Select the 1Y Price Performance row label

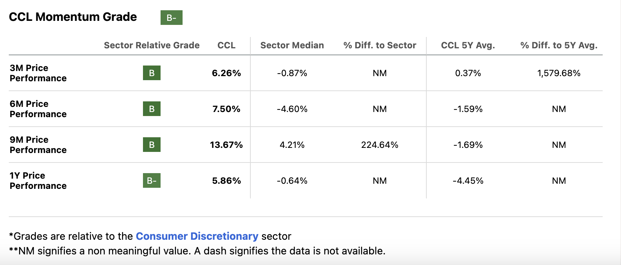[38, 181]
